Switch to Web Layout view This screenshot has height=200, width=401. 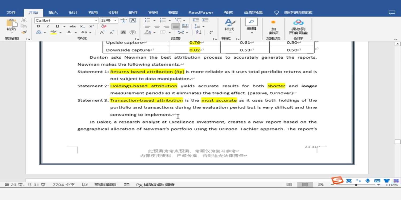(x=321, y=185)
